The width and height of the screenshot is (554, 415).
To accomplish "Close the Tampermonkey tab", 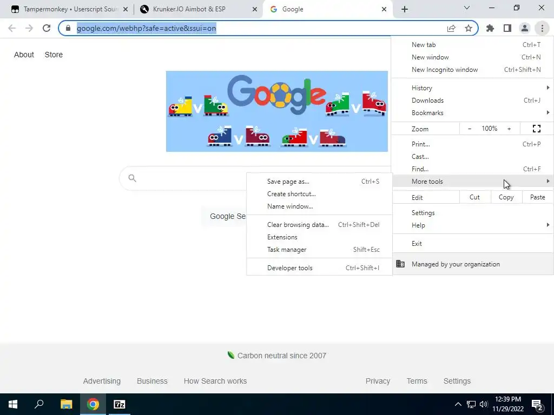I will click(x=126, y=9).
